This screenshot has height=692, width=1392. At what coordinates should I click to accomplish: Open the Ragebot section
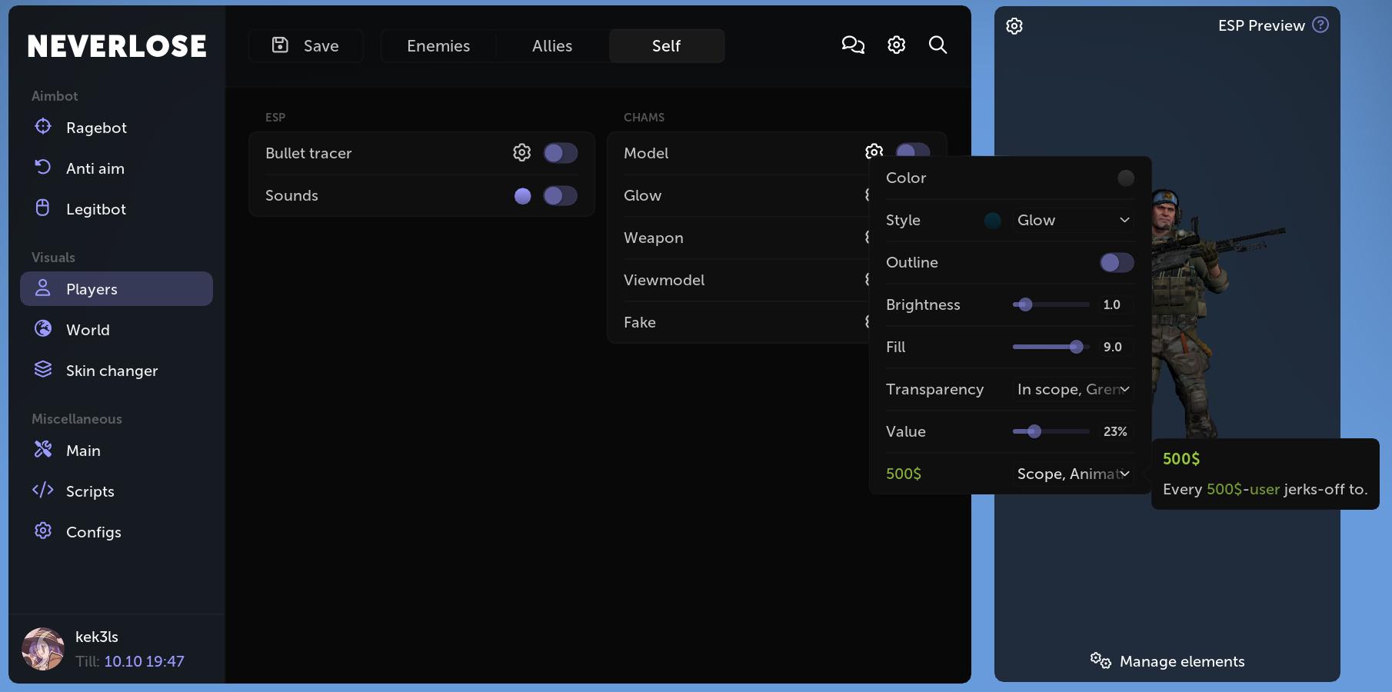116,128
